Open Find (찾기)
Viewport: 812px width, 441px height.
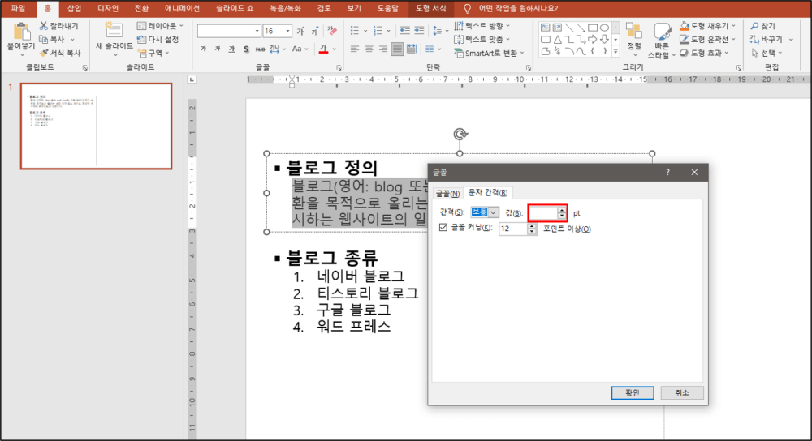(x=762, y=26)
